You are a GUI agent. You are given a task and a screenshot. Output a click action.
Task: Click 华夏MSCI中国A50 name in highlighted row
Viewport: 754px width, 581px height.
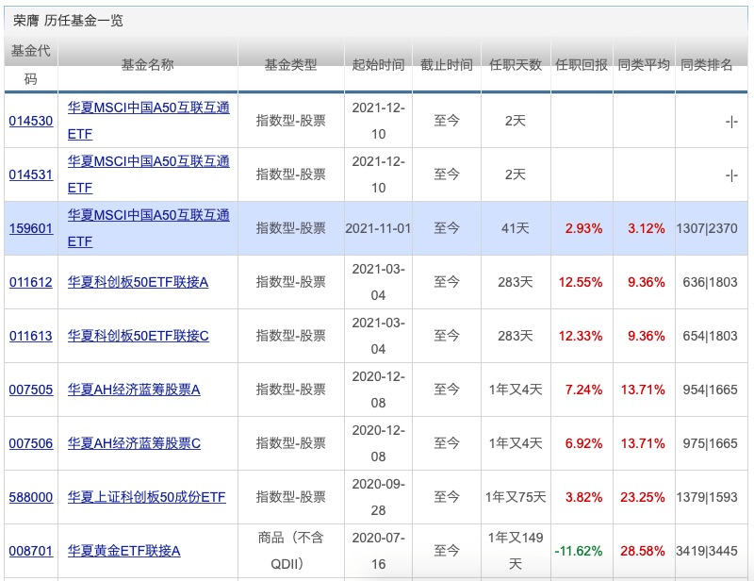(x=148, y=216)
